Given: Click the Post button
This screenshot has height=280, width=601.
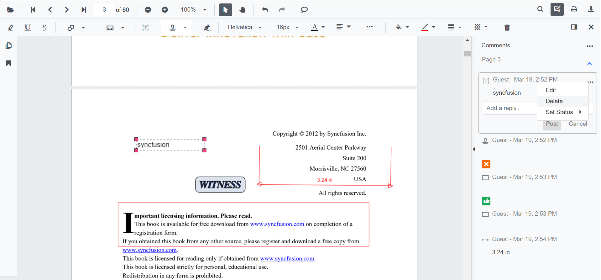Looking at the screenshot, I should click(x=552, y=124).
